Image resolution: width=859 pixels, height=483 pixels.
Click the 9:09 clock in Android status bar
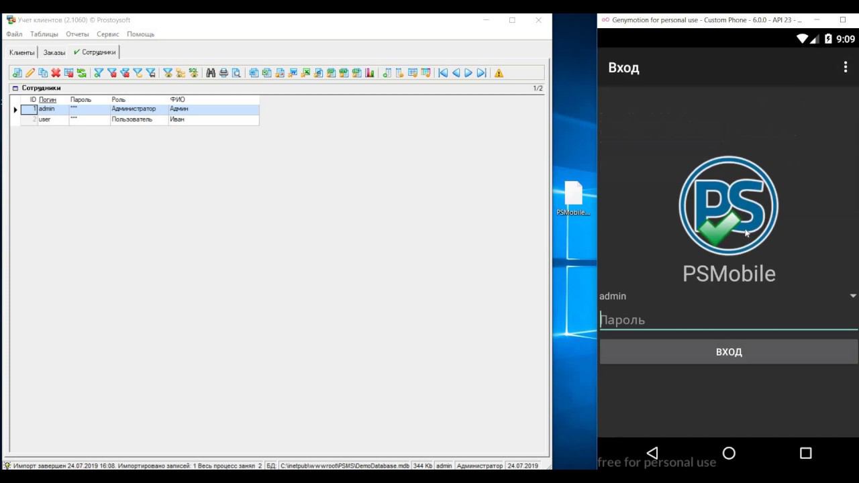coord(846,39)
